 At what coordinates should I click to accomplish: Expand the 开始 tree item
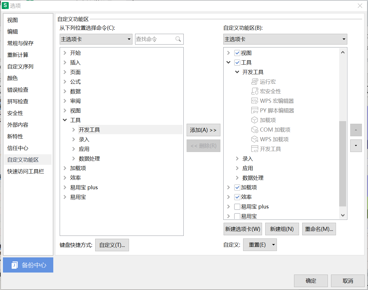[65, 53]
